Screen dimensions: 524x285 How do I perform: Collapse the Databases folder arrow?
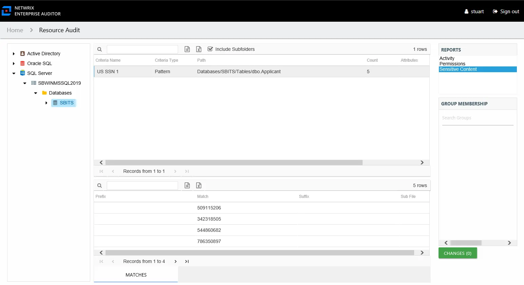pos(36,93)
